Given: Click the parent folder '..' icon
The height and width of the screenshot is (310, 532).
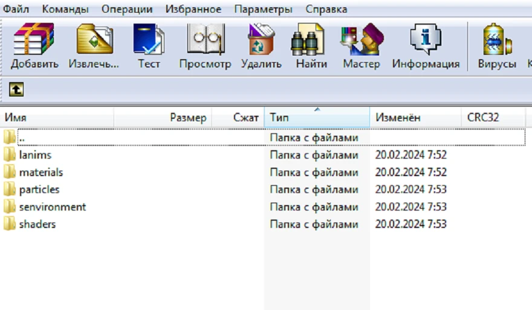Looking at the screenshot, I should (x=10, y=137).
